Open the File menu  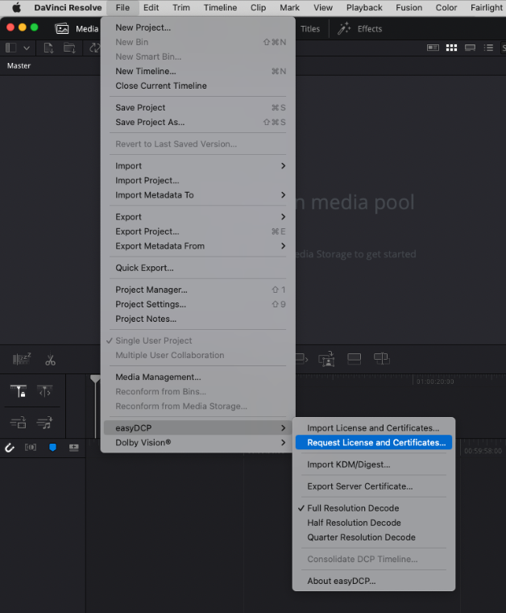click(122, 7)
